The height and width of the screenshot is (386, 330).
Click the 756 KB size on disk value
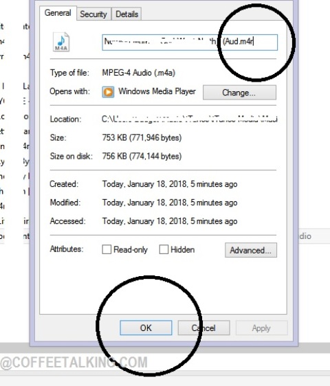coord(142,156)
